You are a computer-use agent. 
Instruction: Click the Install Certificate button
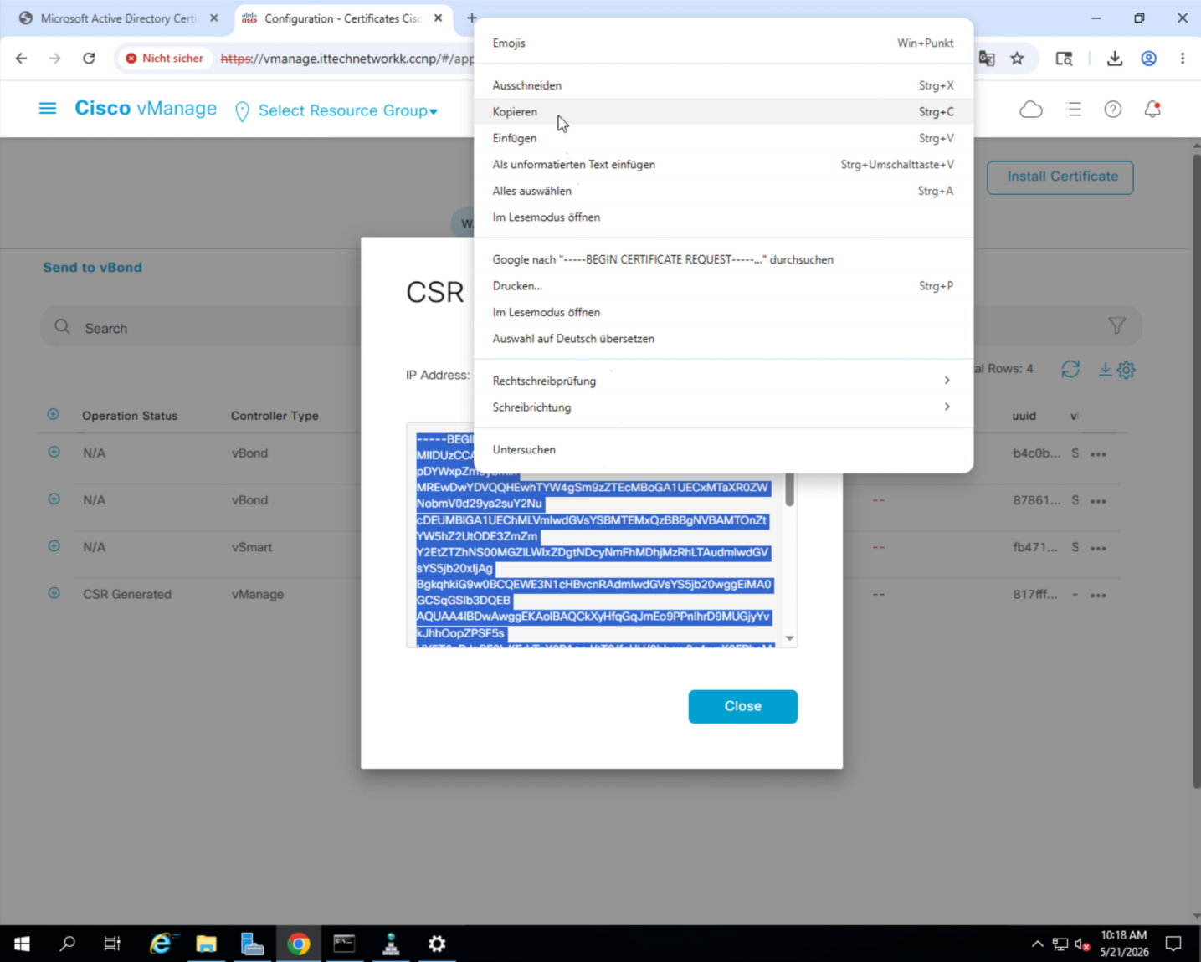(x=1060, y=177)
